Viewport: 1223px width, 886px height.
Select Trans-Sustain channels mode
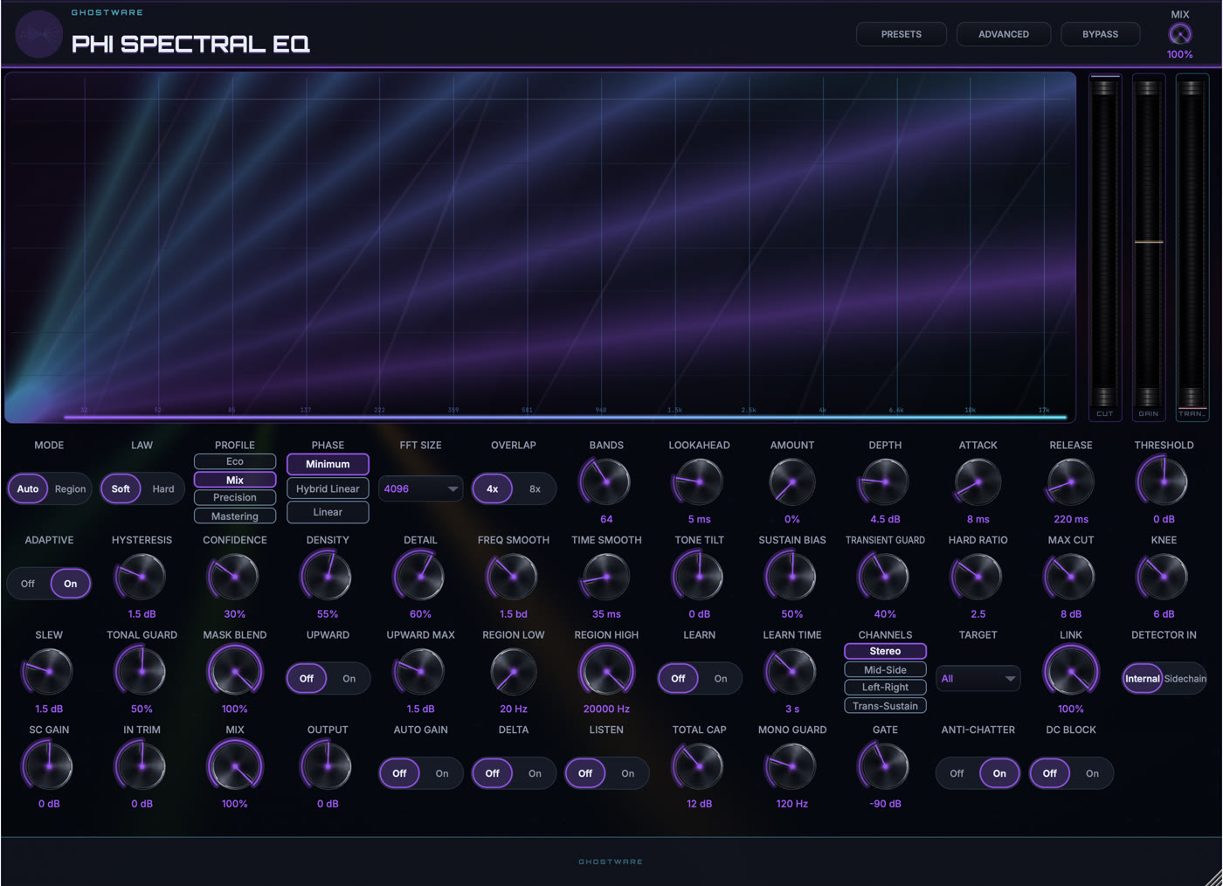(x=885, y=706)
